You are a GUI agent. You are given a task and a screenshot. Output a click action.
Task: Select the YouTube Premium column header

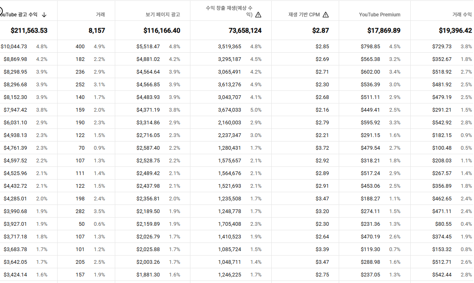(380, 15)
